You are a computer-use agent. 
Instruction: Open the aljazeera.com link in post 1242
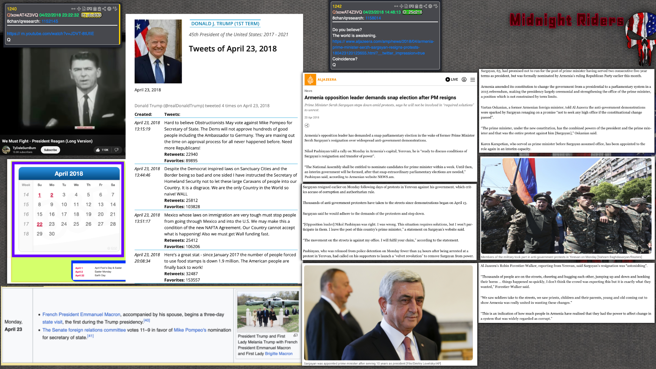point(383,47)
